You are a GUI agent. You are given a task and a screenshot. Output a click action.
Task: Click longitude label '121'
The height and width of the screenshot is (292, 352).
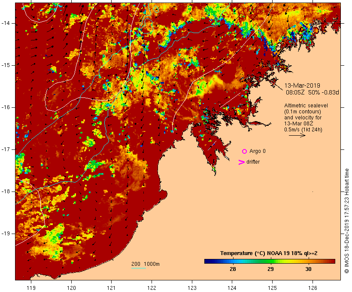(x=111, y=288)
